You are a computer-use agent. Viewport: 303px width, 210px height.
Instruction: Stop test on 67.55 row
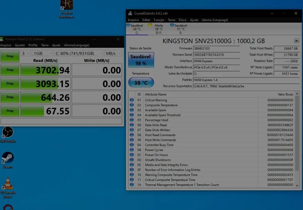click(x=10, y=111)
